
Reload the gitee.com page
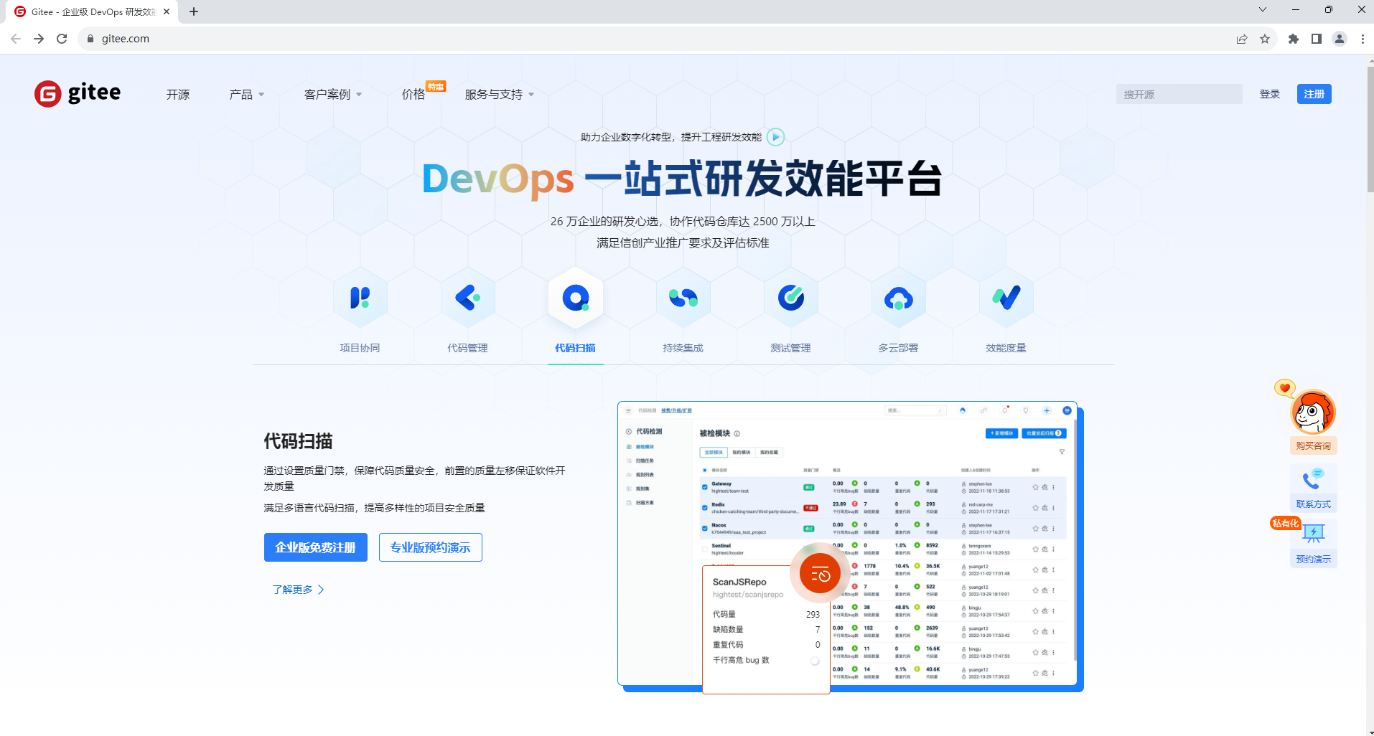pos(62,39)
